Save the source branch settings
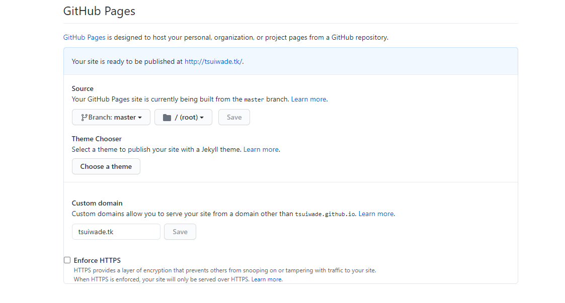Viewport: 565px width, 303px height. [234, 117]
